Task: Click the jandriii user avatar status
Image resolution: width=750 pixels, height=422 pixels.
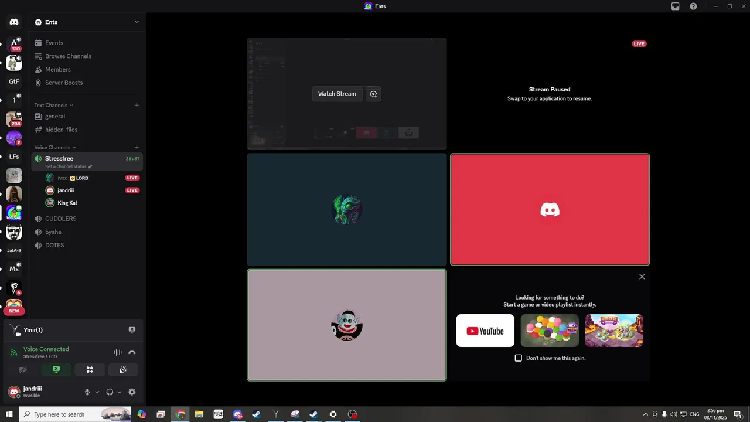Action: (14, 392)
